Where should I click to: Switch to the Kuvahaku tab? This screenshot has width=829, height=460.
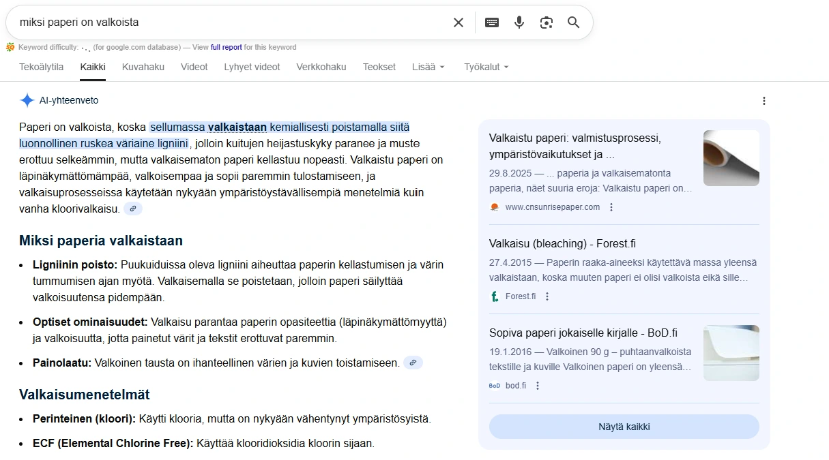[143, 67]
